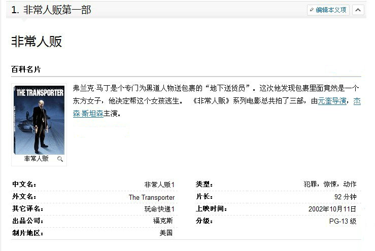Image resolution: width=375 pixels, height=251 pixels.
Task: Click the 百科名片 section header
Action: click(26, 69)
